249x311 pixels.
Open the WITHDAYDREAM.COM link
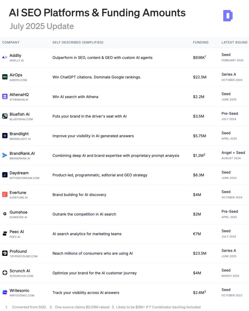point(24,178)
